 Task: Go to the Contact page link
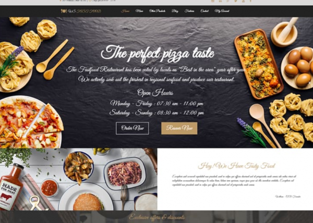coord(204,11)
